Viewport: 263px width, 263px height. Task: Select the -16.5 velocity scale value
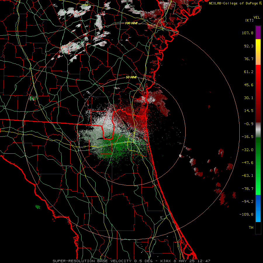point(248,137)
